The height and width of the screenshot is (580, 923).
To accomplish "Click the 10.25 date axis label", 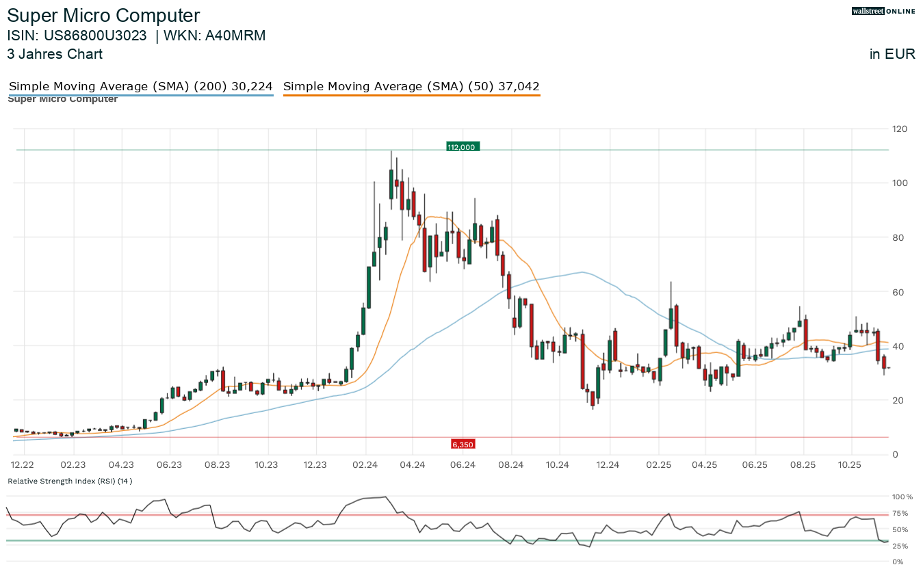I will pyautogui.click(x=849, y=465).
